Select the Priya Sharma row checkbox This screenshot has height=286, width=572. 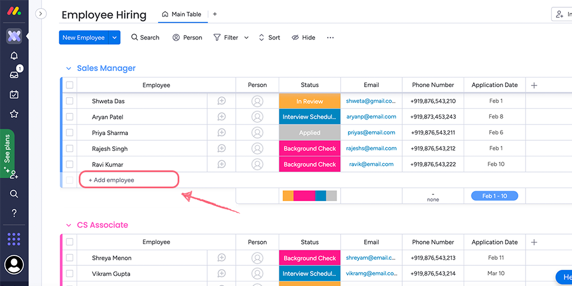69,133
